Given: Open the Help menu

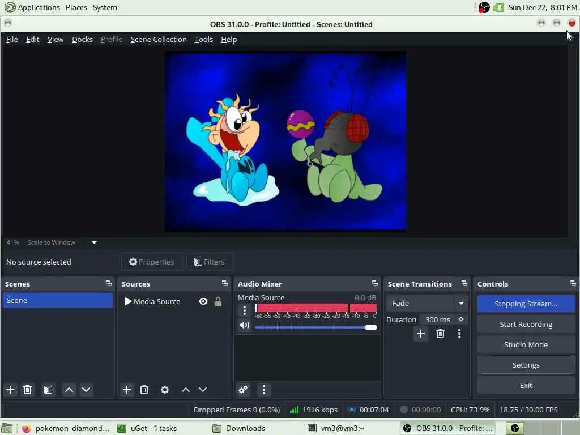Looking at the screenshot, I should tap(229, 39).
